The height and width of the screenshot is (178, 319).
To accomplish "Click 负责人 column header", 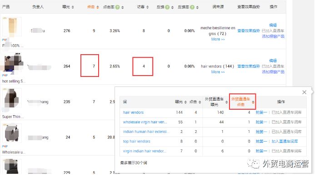I will (x=38, y=7).
